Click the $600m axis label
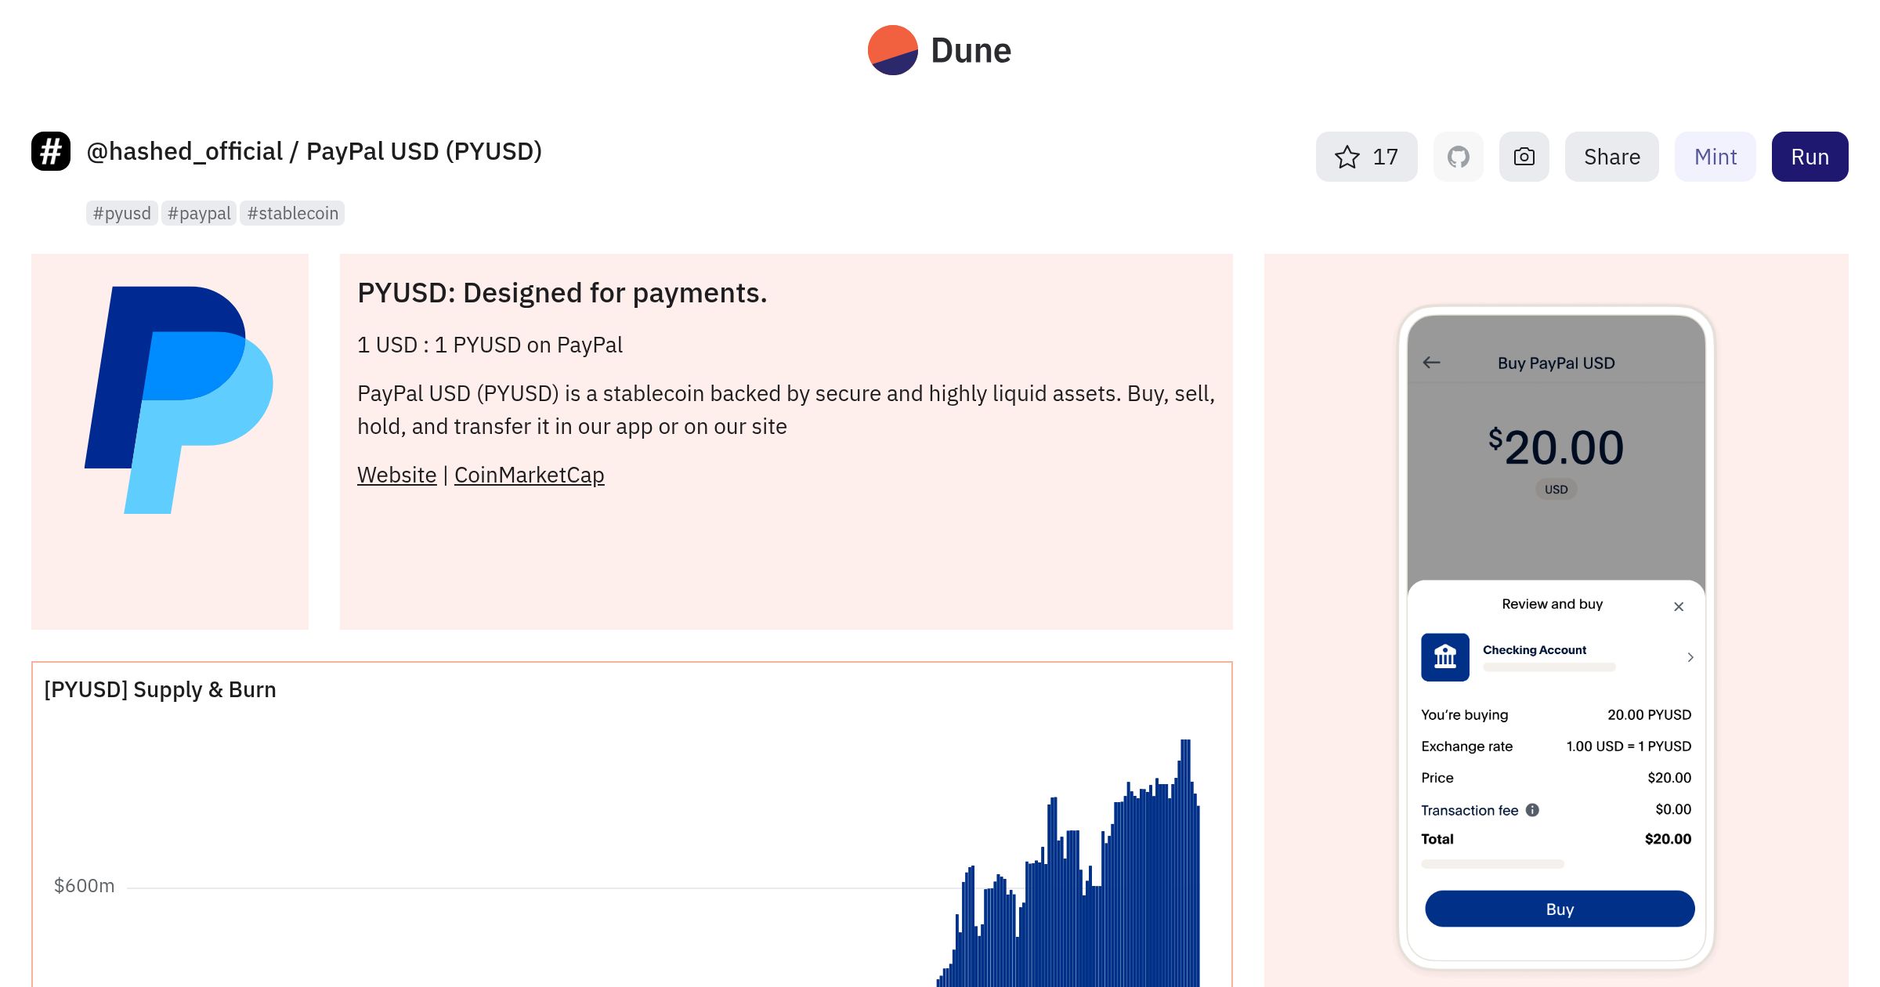Screen dimensions: 1880x987 tap(84, 886)
